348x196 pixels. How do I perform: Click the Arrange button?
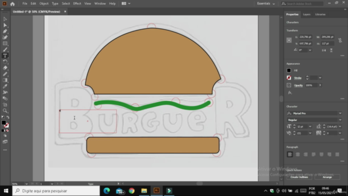(x=327, y=177)
